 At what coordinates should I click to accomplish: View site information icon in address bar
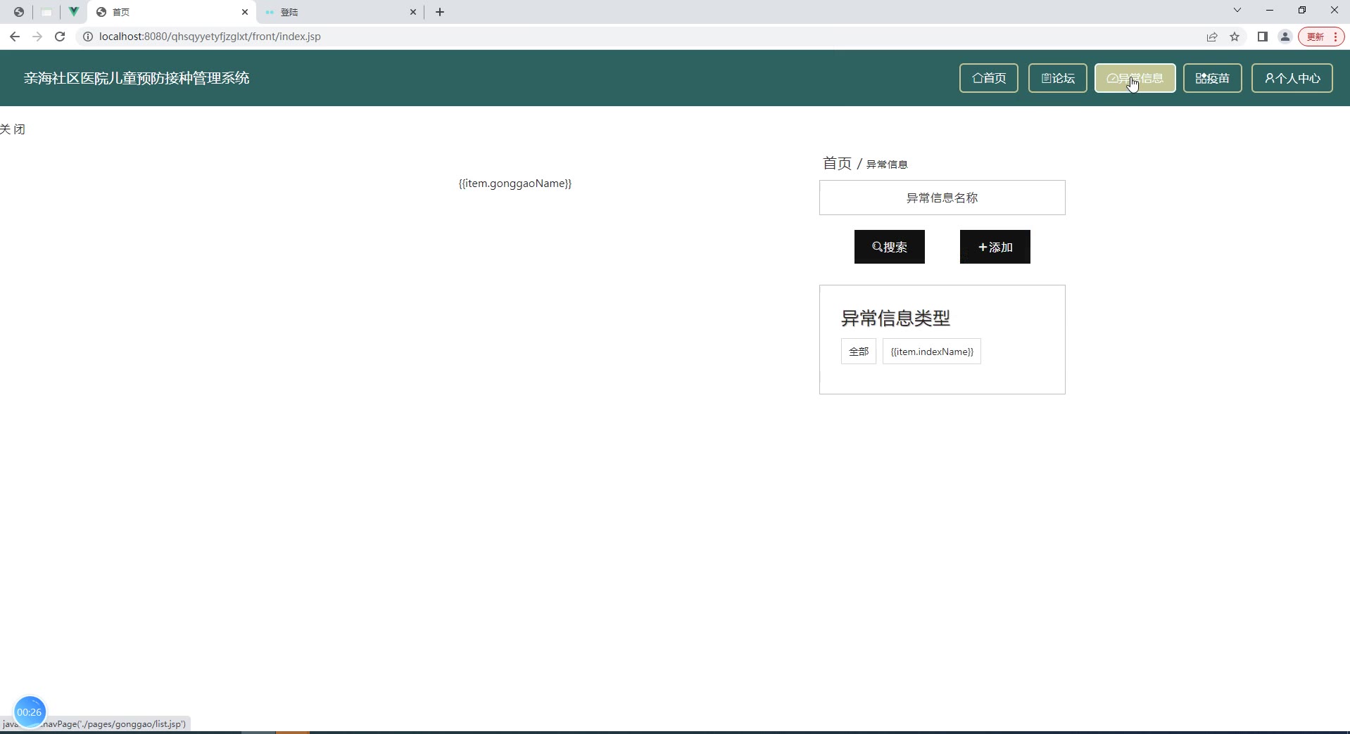click(x=88, y=37)
